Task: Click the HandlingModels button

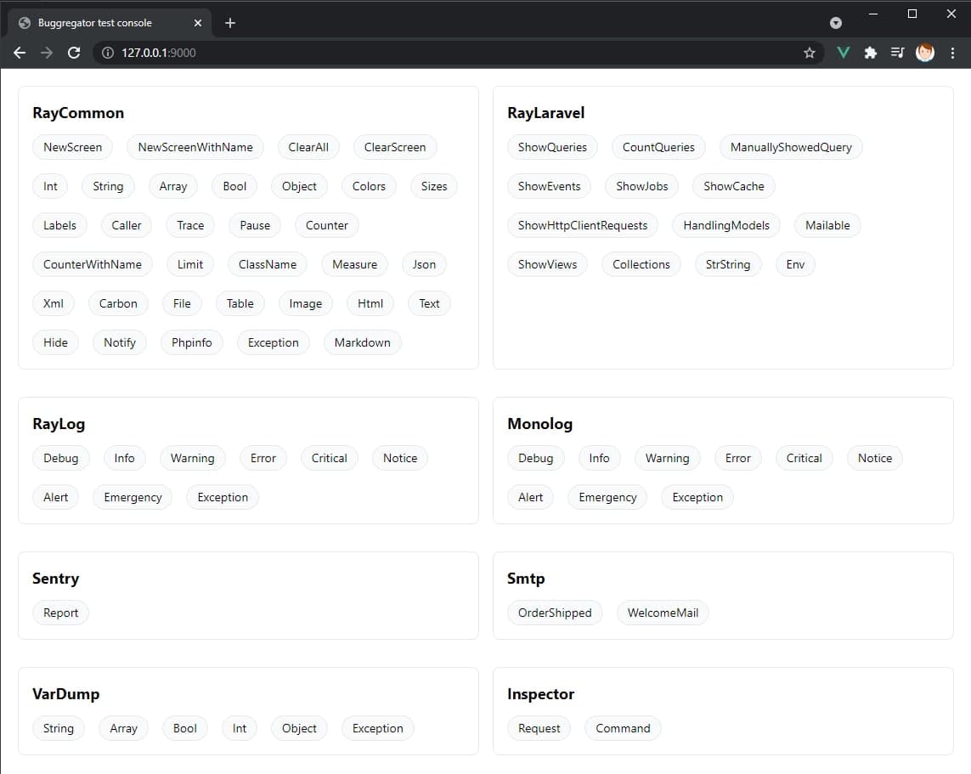Action: [x=726, y=225]
